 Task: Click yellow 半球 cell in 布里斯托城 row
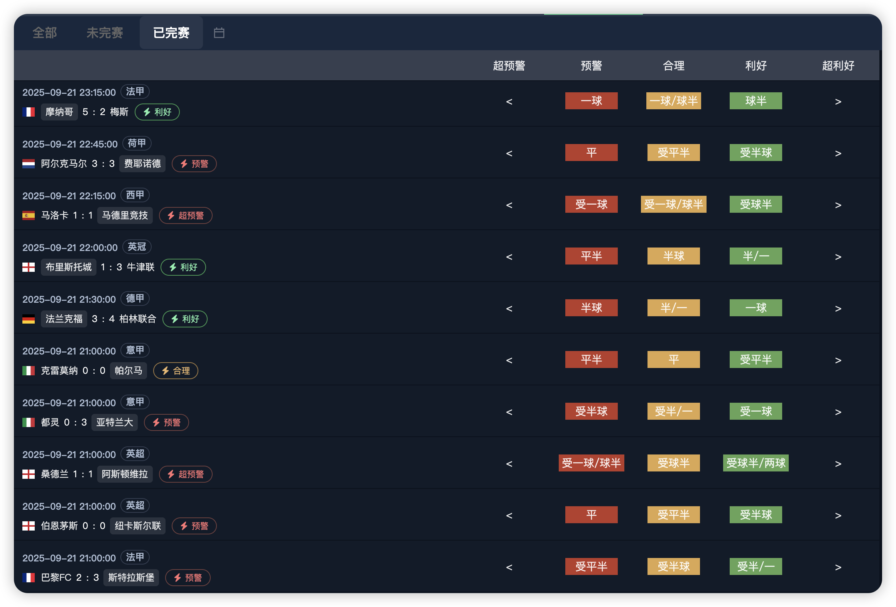point(673,256)
